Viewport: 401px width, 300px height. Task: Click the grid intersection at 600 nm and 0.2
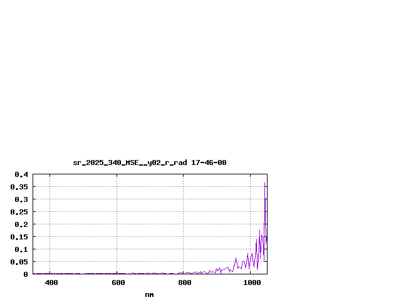[x=117, y=224]
